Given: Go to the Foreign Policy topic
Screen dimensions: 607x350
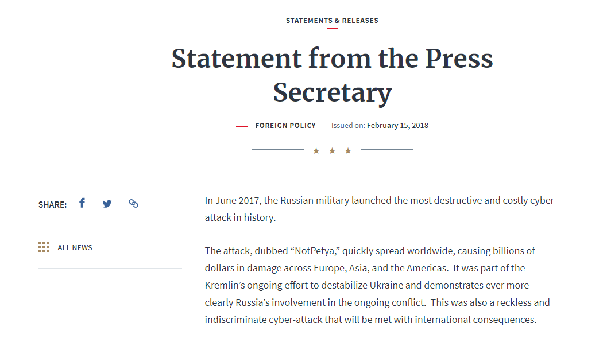Looking at the screenshot, I should pyautogui.click(x=285, y=126).
